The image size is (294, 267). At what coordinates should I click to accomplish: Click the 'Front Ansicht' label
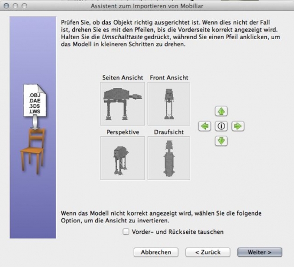[x=169, y=78]
